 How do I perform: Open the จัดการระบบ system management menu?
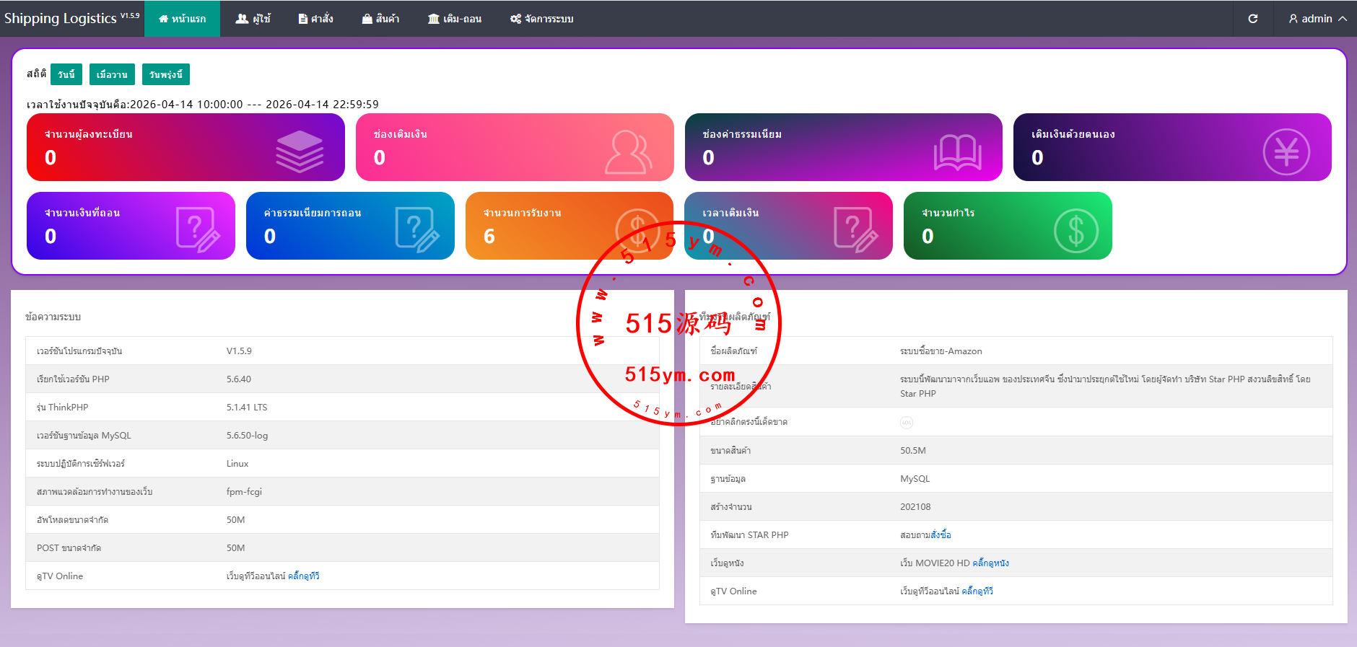(542, 19)
